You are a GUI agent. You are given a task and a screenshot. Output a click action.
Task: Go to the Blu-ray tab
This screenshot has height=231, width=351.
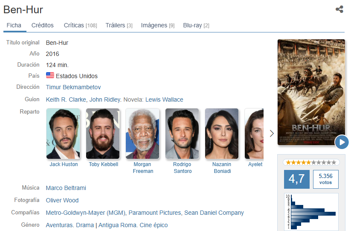(196, 25)
